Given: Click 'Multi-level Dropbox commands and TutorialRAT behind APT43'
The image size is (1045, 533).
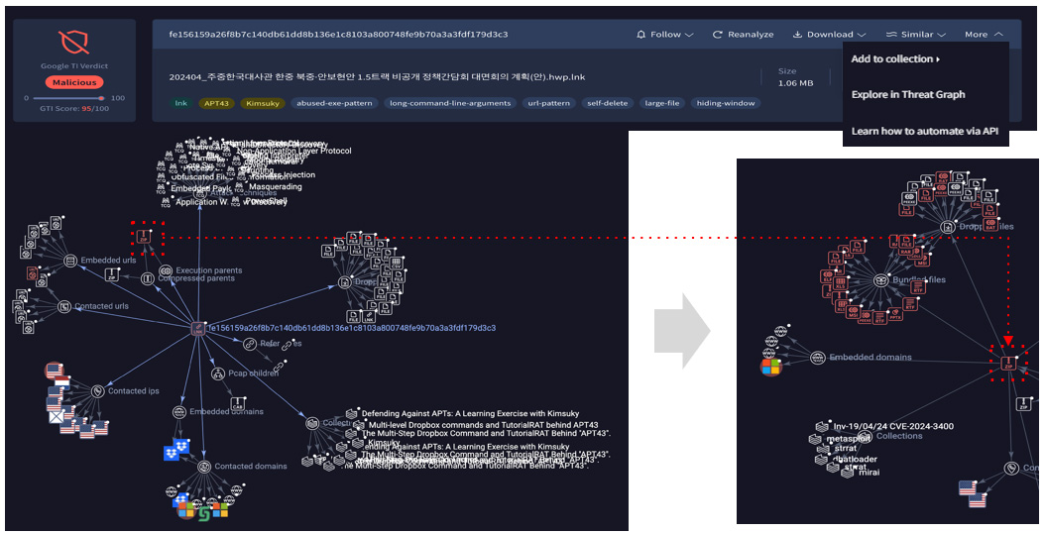Looking at the screenshot, I should coord(483,424).
